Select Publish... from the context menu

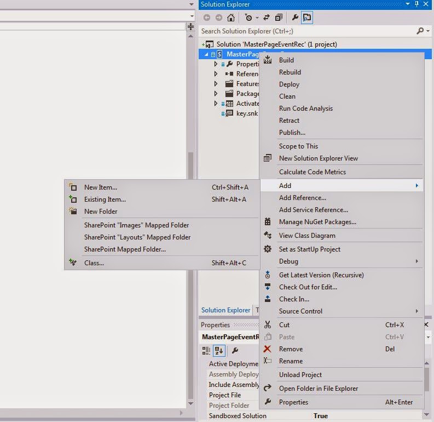[x=342, y=132]
